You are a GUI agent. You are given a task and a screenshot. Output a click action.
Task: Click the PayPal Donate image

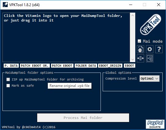[155, 124]
